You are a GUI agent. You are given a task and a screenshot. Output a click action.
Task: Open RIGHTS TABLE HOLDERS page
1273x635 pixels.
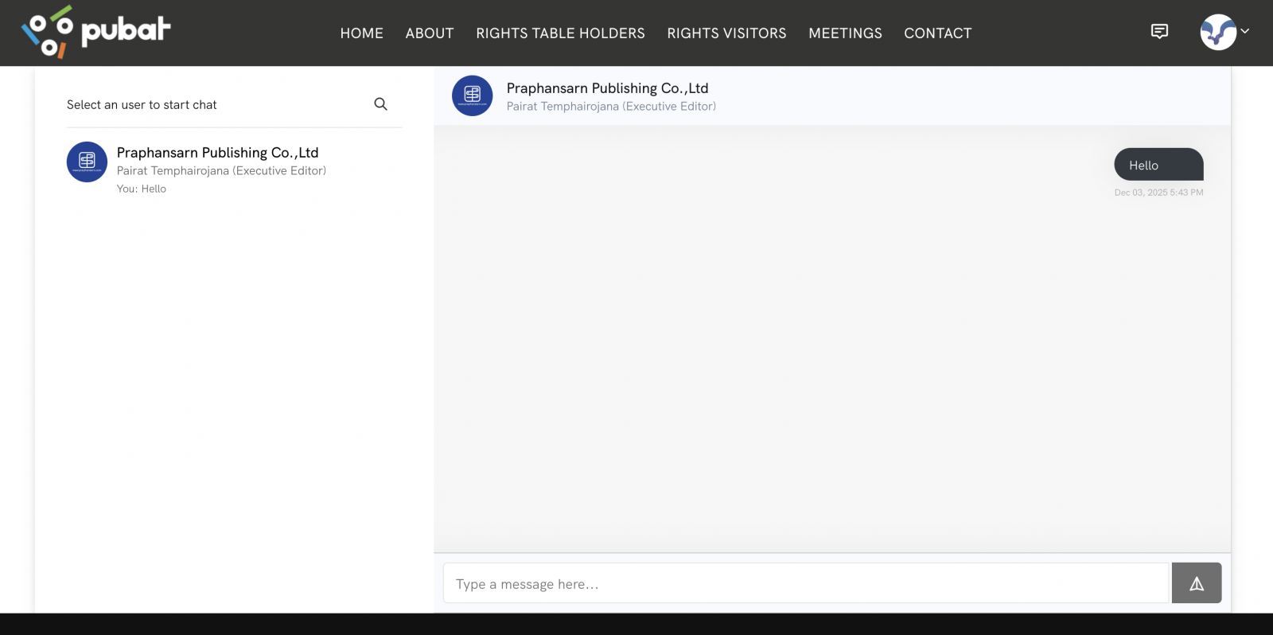click(x=561, y=33)
